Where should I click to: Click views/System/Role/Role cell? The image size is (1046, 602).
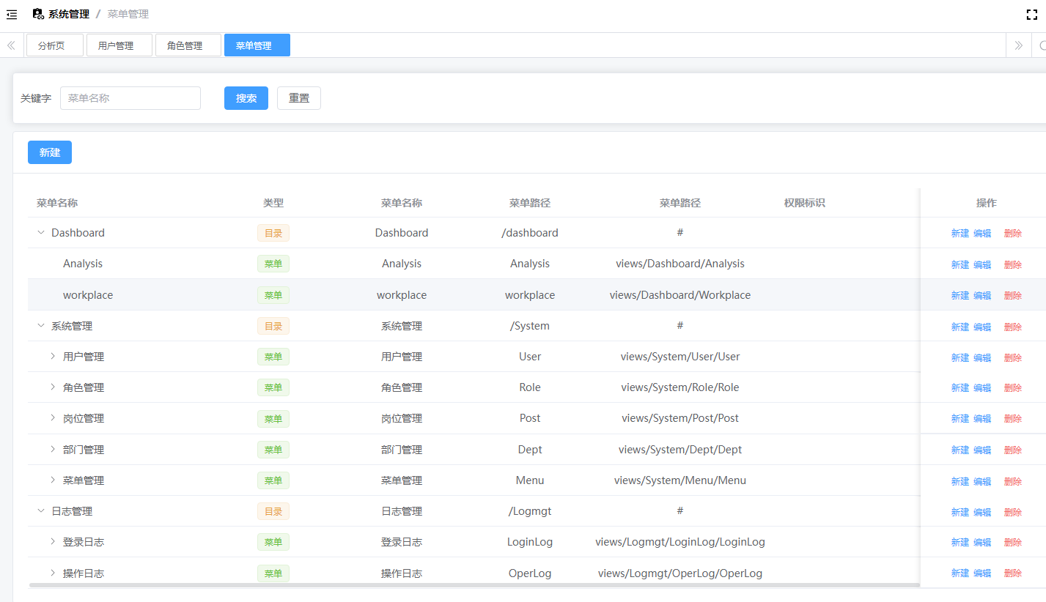pyautogui.click(x=680, y=387)
